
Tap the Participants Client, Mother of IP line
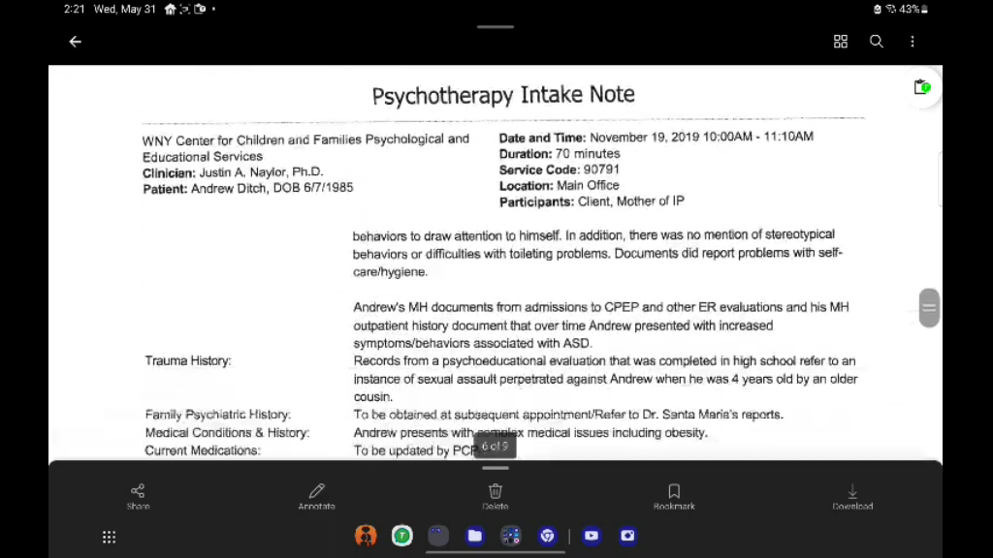(592, 201)
